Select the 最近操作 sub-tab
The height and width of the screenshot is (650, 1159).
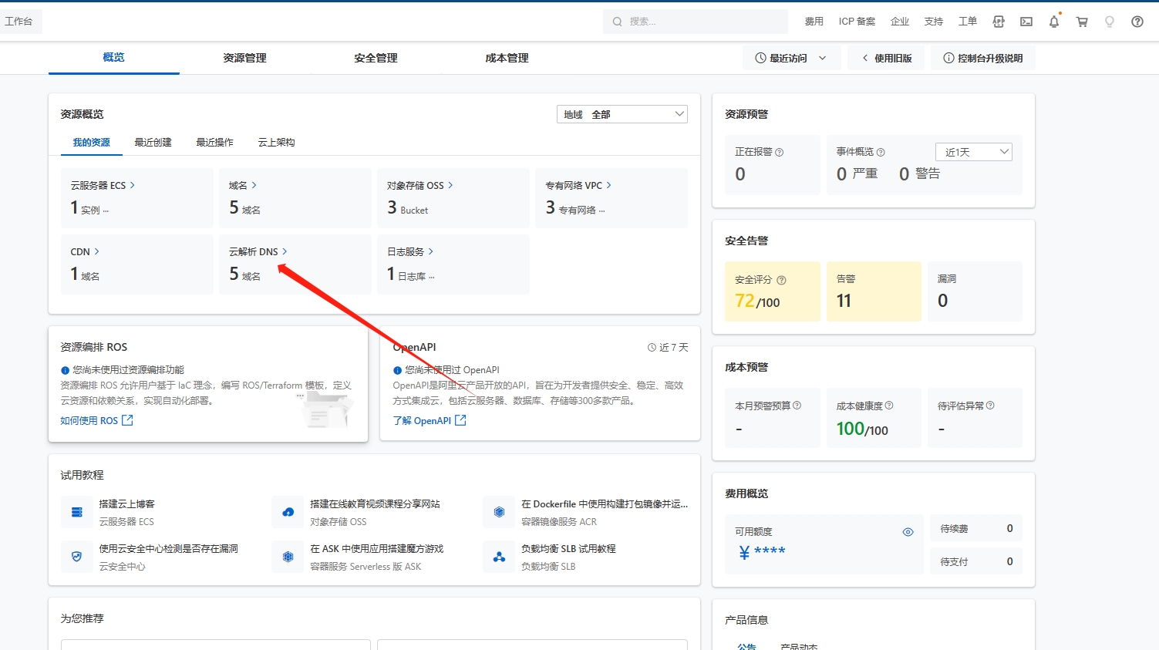point(215,143)
